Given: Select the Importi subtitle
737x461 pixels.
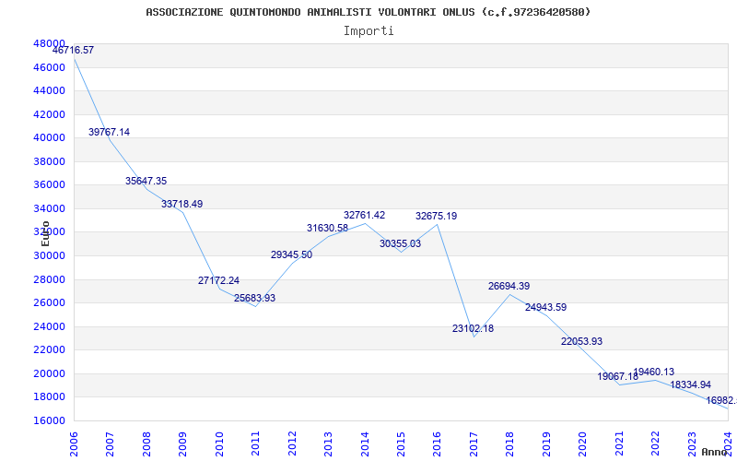Looking at the screenshot, I should pos(368,31).
